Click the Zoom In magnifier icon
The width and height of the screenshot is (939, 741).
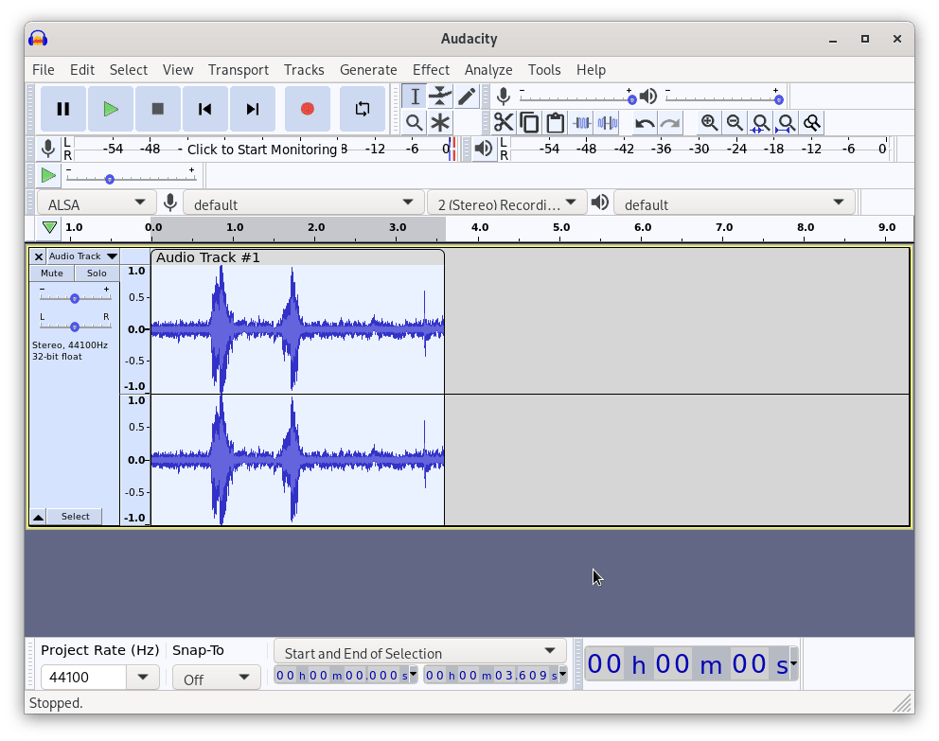(709, 123)
